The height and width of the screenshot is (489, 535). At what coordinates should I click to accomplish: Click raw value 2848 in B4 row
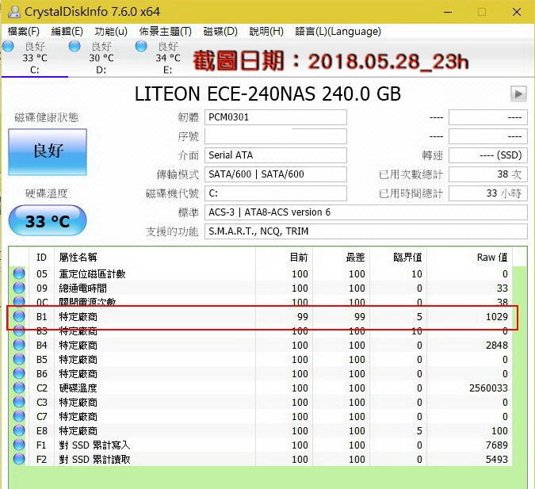click(x=497, y=345)
